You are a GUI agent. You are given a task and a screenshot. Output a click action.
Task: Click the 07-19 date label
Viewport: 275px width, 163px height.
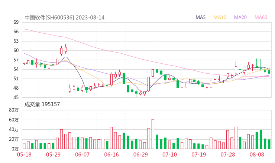pyautogui.click(x=199, y=154)
